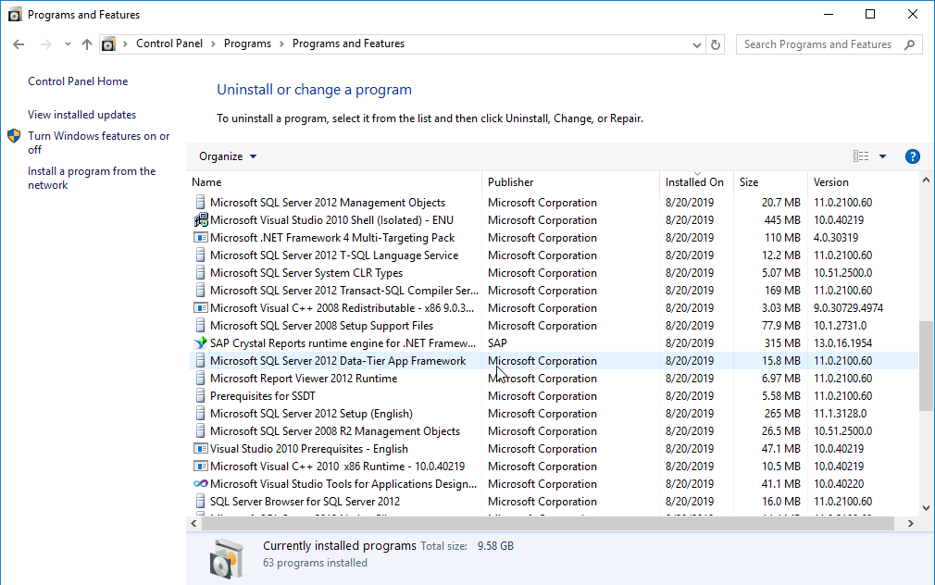
Task: Click the vertical scrollbar thumb
Action: coord(926,367)
